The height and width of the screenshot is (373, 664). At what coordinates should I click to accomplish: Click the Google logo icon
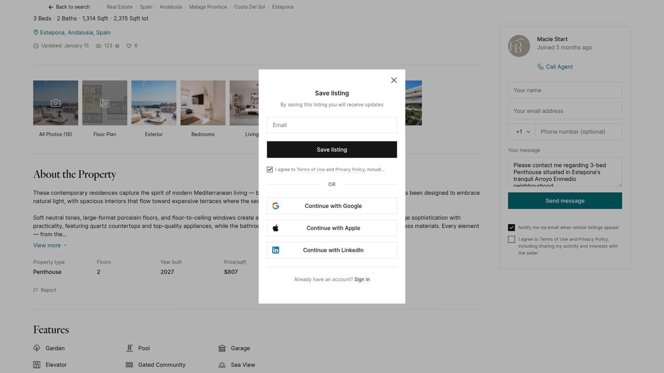click(x=276, y=206)
